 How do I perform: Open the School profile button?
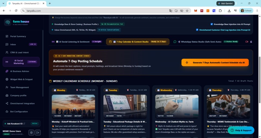tap(246, 11)
